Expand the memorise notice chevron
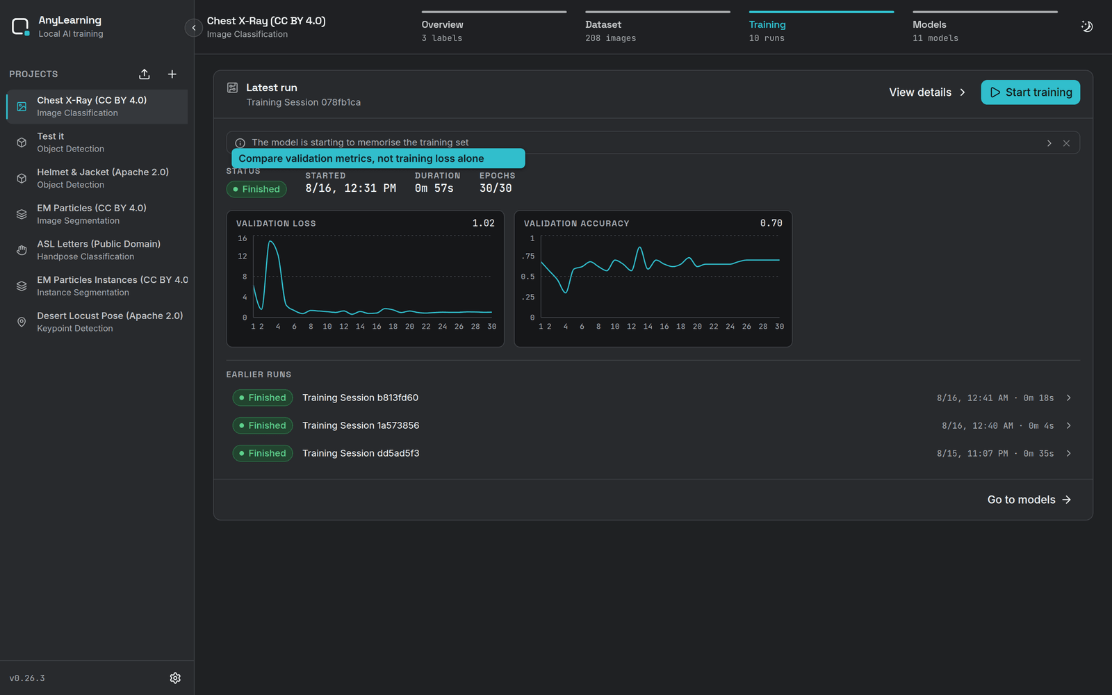 1049,143
